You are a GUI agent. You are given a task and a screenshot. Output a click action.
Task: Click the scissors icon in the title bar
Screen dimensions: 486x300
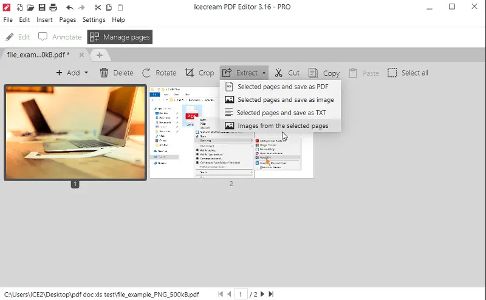click(x=98, y=7)
